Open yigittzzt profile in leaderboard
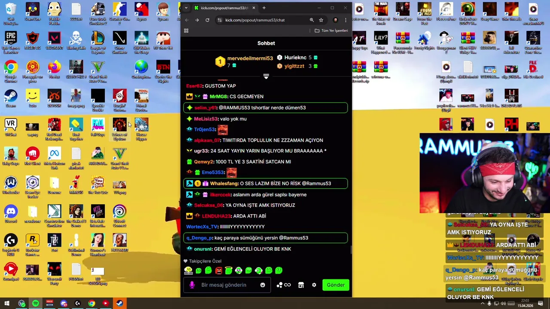550x309 pixels. (x=294, y=66)
